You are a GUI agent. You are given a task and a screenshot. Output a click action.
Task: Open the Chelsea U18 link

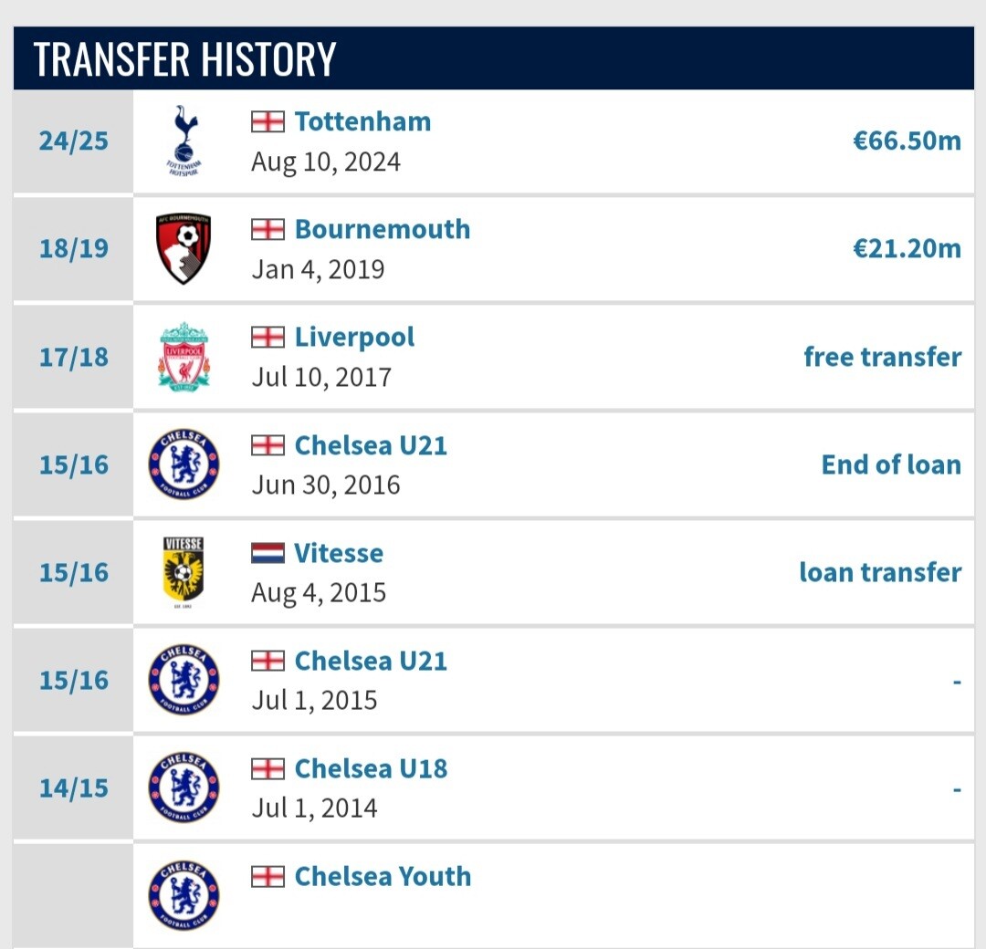coord(371,768)
